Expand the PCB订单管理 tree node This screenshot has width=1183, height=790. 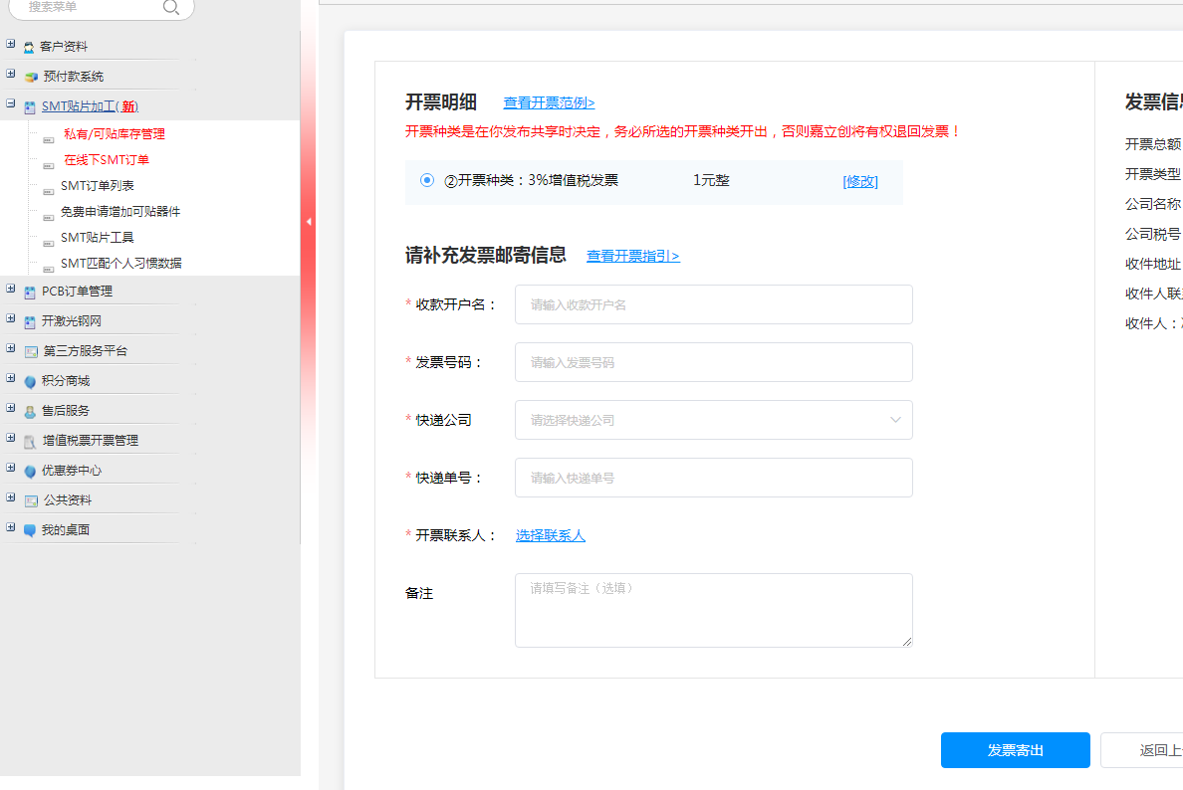click(11, 290)
